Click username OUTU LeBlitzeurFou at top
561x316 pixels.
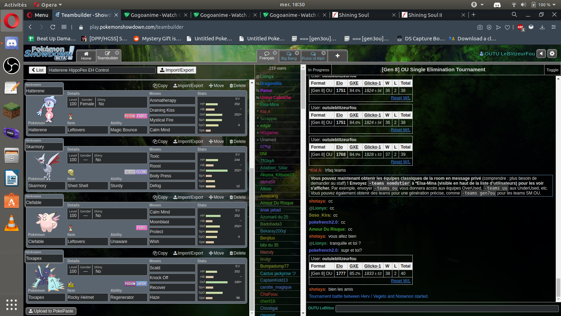coord(507,54)
